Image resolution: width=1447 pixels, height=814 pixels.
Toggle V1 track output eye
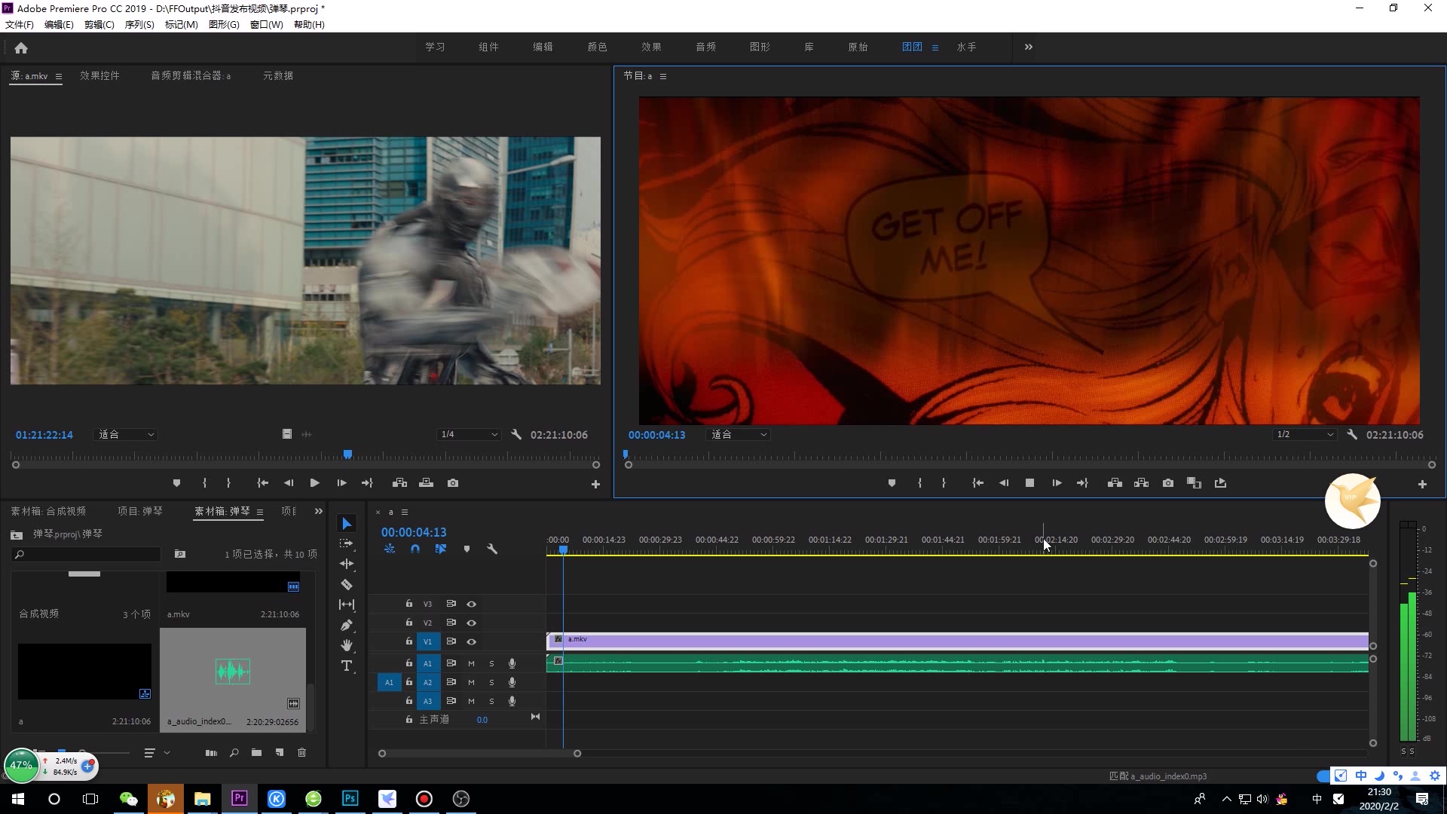coord(472,641)
